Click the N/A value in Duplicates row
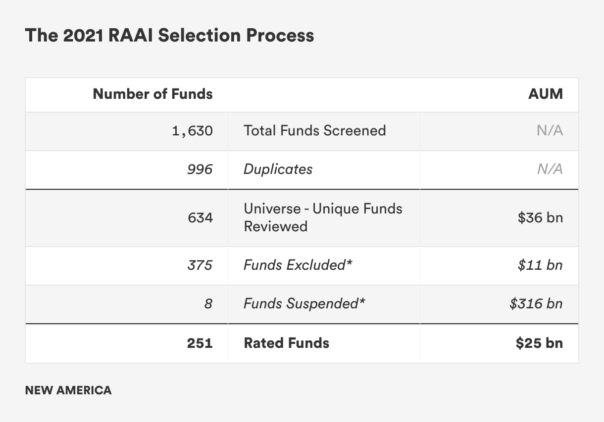 [x=550, y=169]
